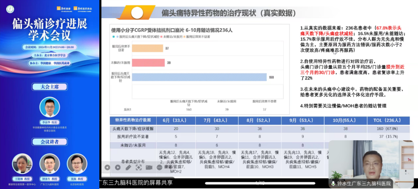Click the 6月（33人） column header
This screenshot has height=189, width=418.
(176, 121)
